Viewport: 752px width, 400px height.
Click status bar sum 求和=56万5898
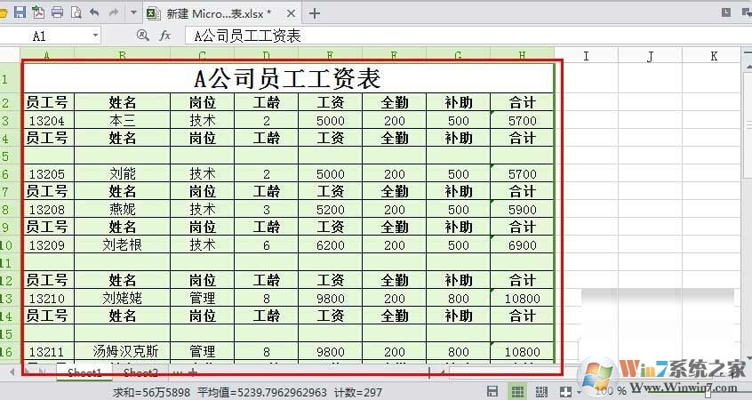click(151, 392)
